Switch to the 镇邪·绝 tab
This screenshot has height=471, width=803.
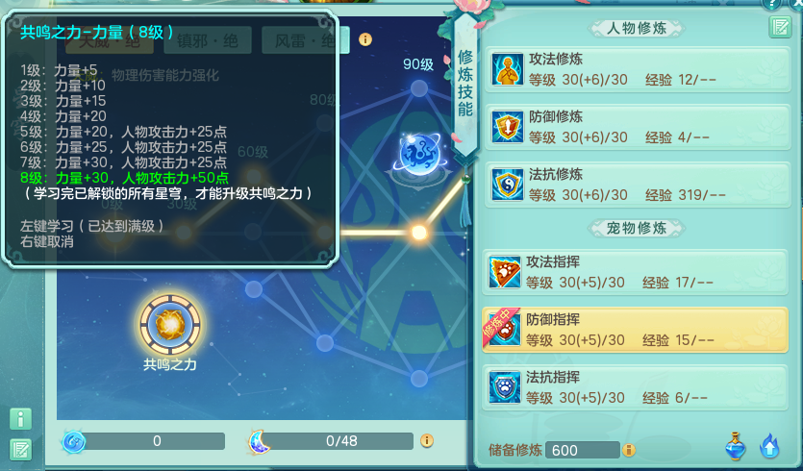(x=208, y=40)
